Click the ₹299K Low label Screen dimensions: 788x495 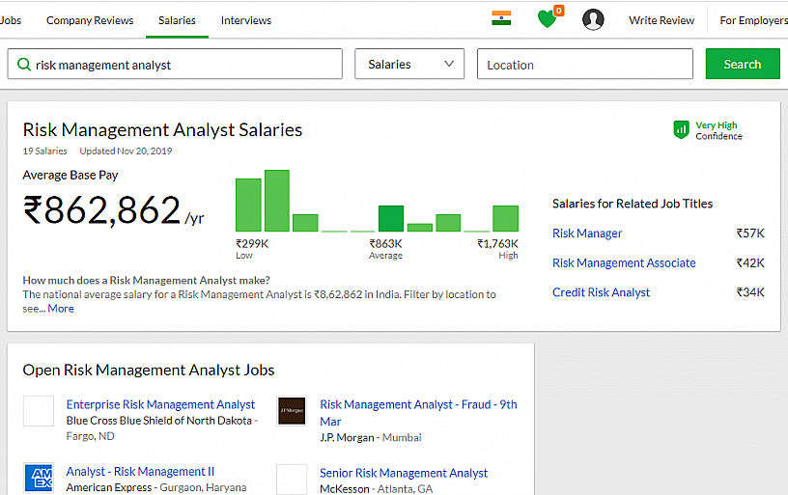click(x=252, y=249)
